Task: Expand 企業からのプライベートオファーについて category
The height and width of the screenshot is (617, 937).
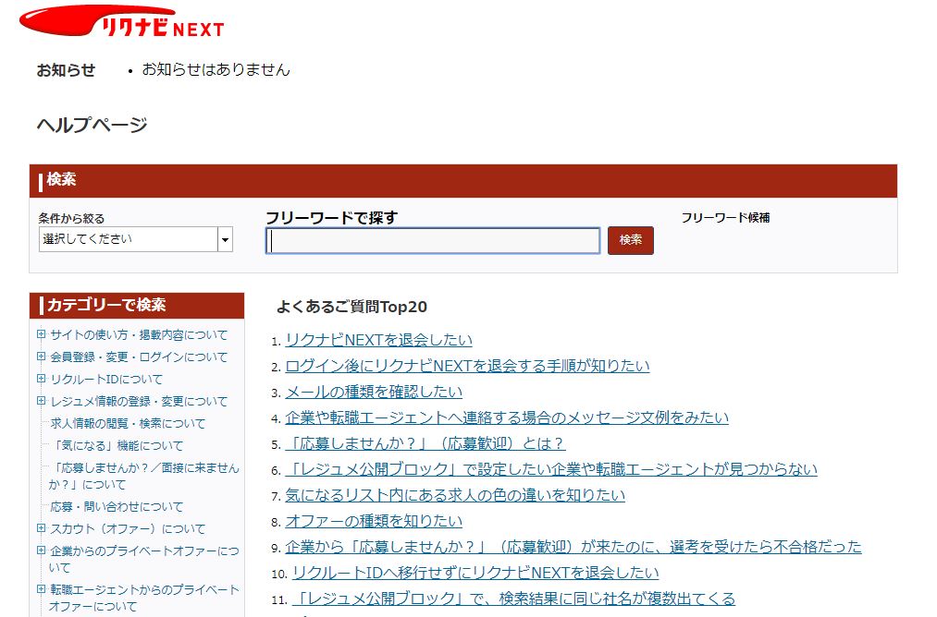Action: tap(41, 550)
